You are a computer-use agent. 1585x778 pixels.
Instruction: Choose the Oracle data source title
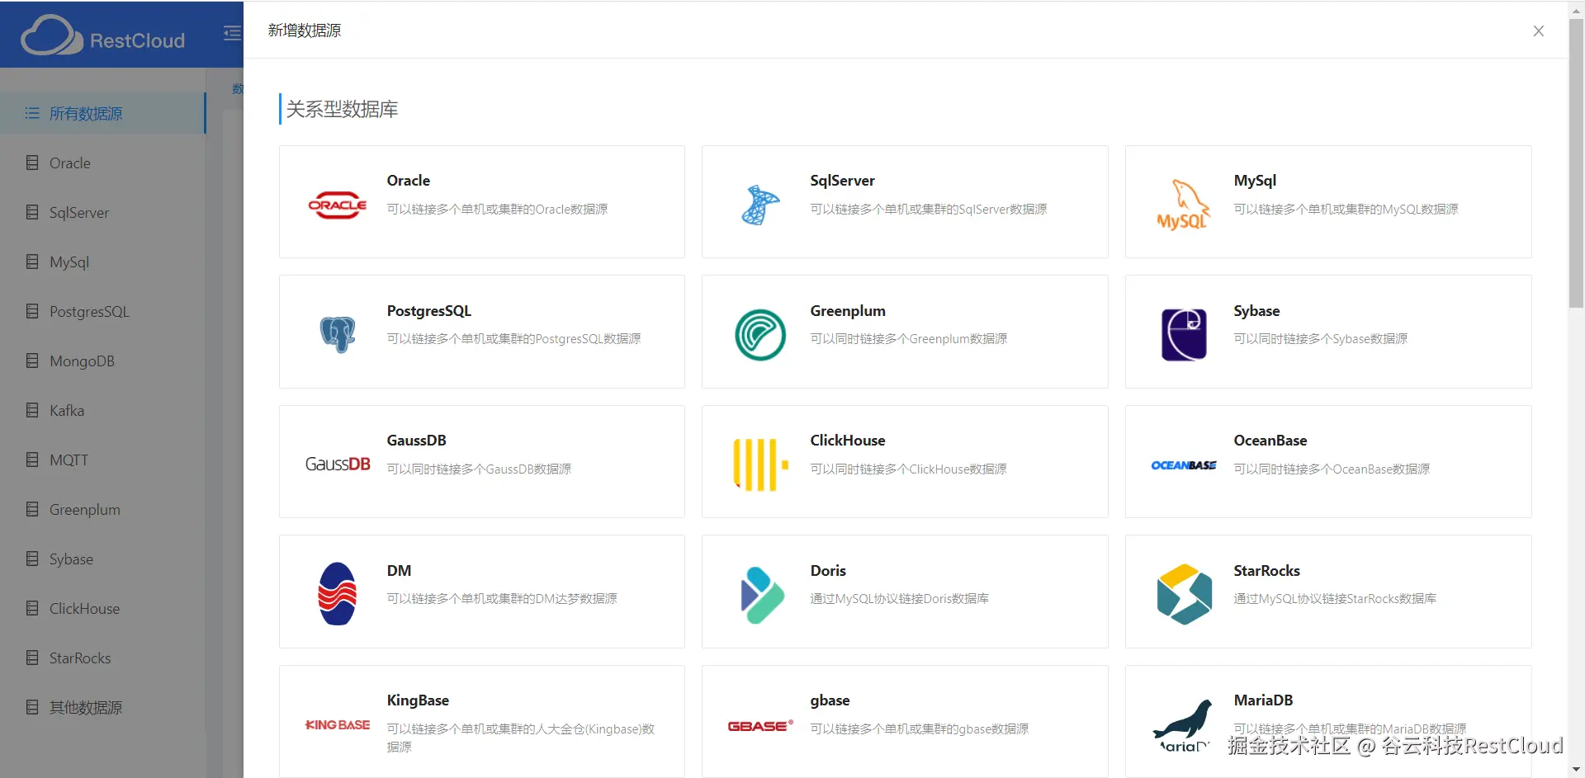click(x=409, y=181)
